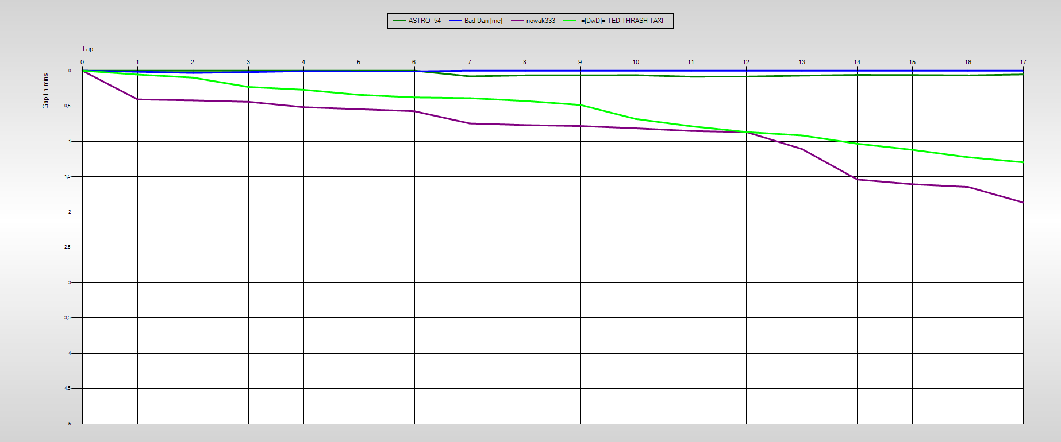
Task: Click the "Lap" axis title
Action: coord(88,49)
